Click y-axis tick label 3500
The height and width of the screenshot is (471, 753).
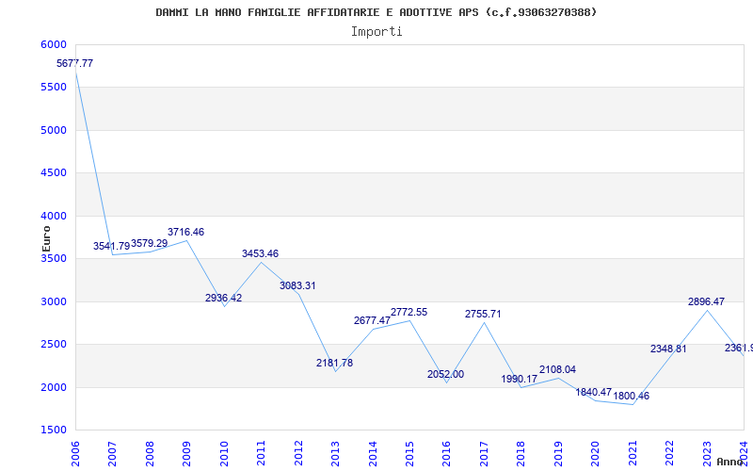pos(54,258)
